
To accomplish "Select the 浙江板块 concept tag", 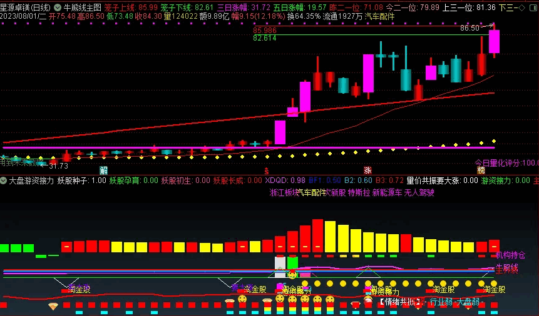I will pos(283,192).
